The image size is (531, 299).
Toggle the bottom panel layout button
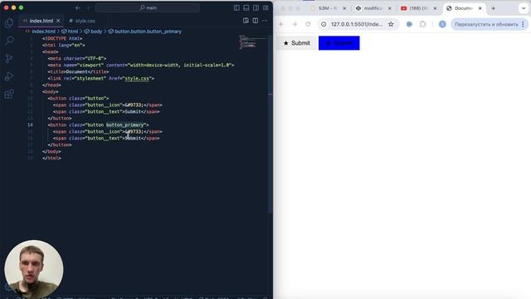(246, 7)
